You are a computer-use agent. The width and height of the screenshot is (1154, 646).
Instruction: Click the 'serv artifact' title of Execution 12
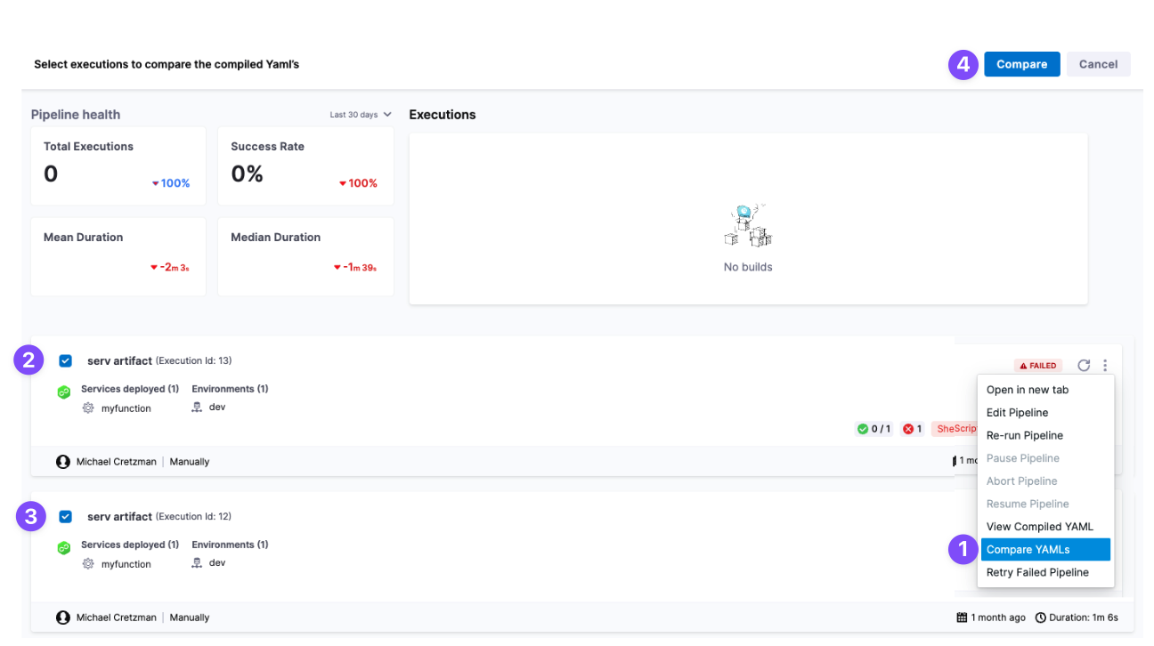[x=119, y=517]
